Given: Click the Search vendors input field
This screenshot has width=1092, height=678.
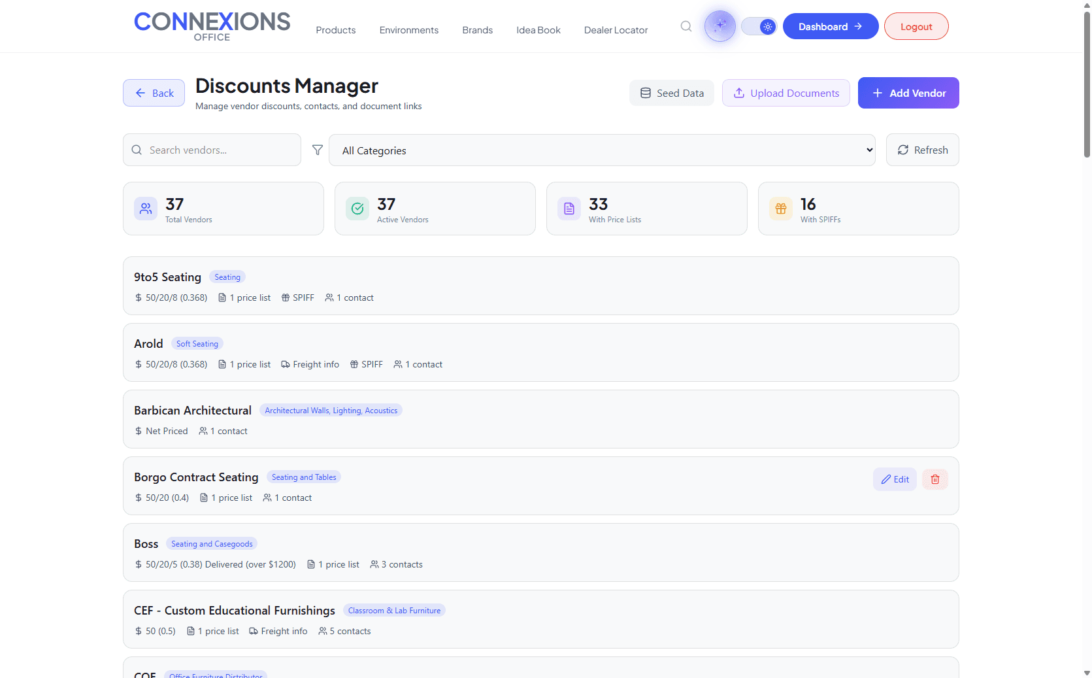Looking at the screenshot, I should pos(211,150).
